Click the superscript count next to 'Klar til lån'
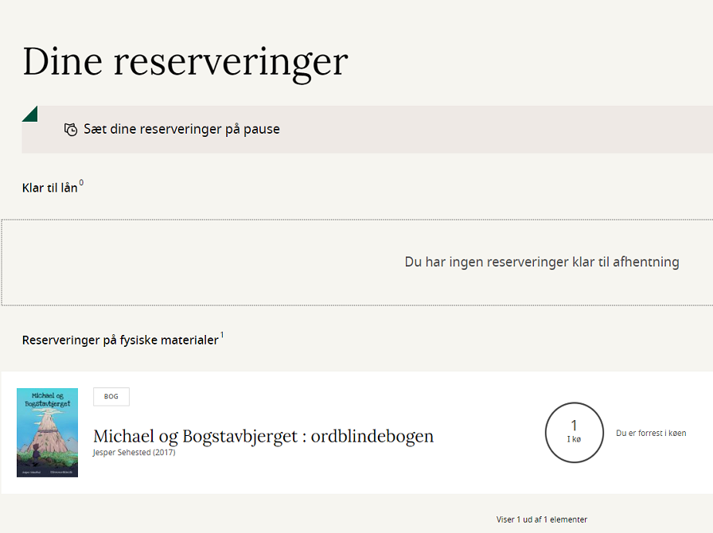The image size is (713, 533). coord(83,181)
